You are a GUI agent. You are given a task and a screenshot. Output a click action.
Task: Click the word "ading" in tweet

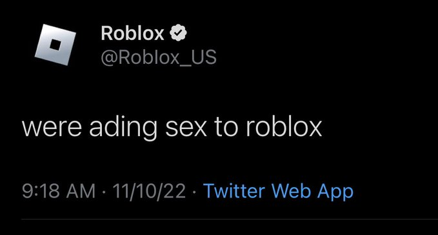[123, 128]
